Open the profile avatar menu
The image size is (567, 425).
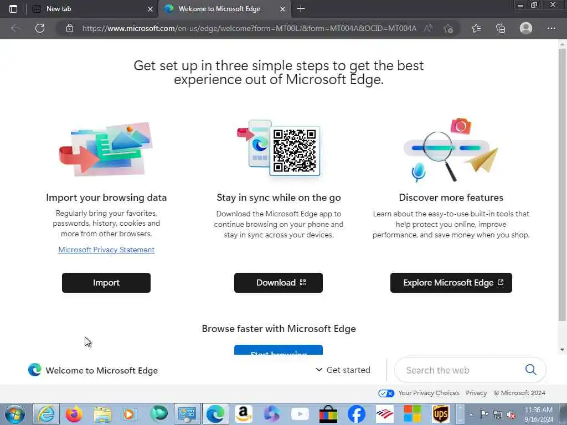pos(526,28)
